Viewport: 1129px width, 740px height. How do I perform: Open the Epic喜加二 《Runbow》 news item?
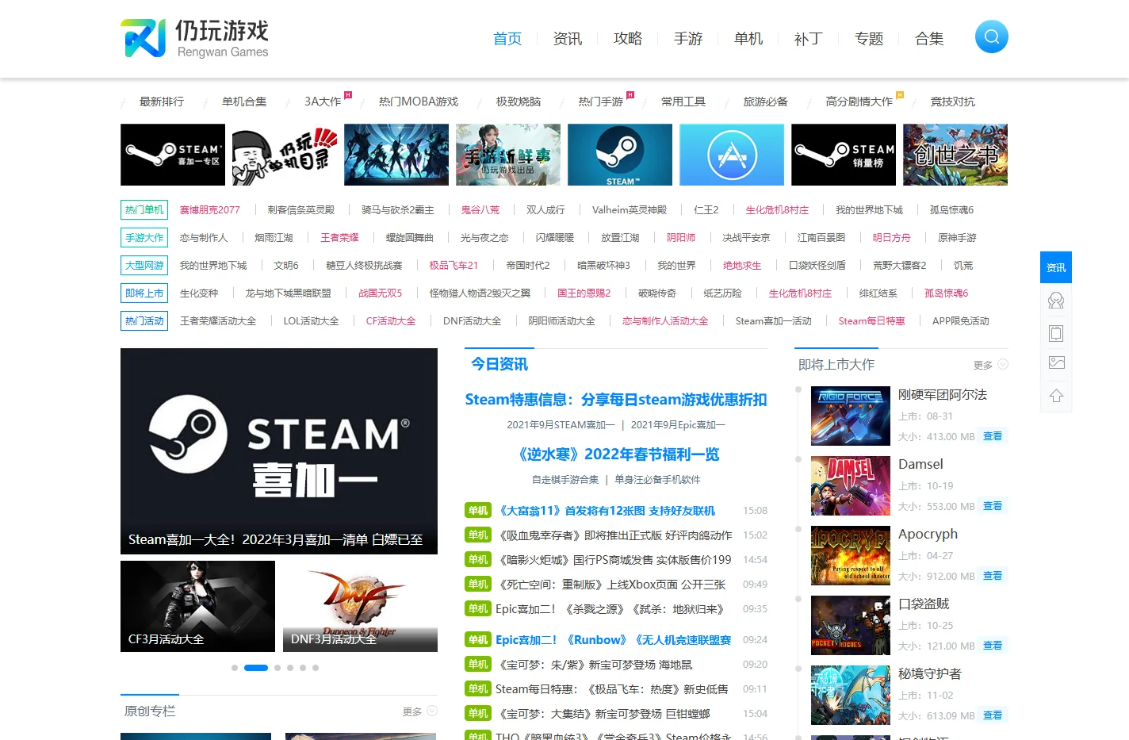pos(613,640)
